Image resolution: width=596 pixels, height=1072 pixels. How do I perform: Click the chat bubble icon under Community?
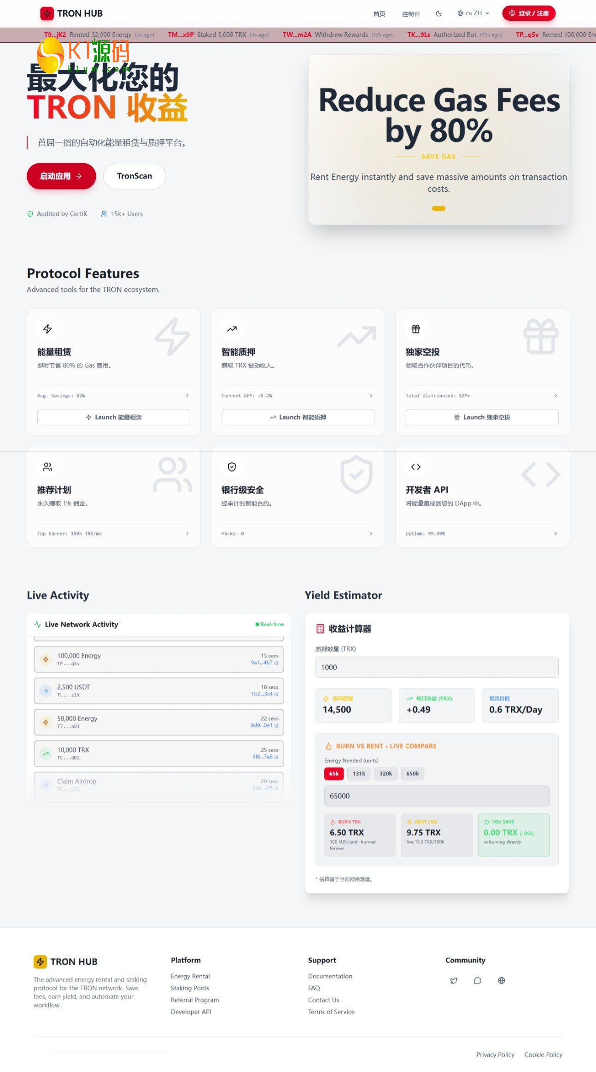[478, 980]
